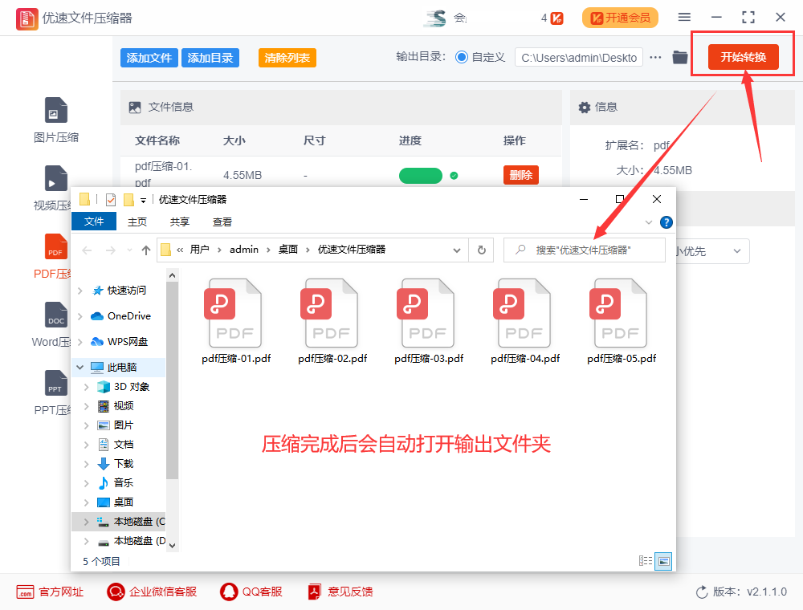
Task: Switch to the 查看 tab in Explorer
Action: point(222,222)
